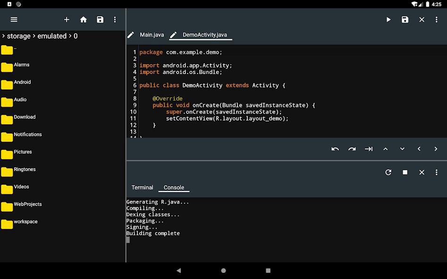Redo the last change
447x279 pixels.
(x=352, y=149)
